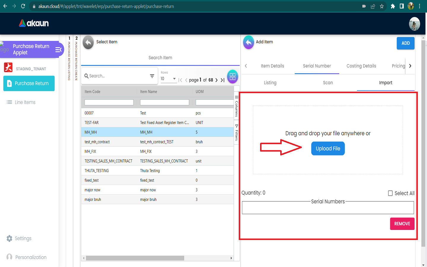Viewport: 427px width, 267px height.
Task: Collapse the Purchase Return Applet sidebar menu
Action: (58, 50)
